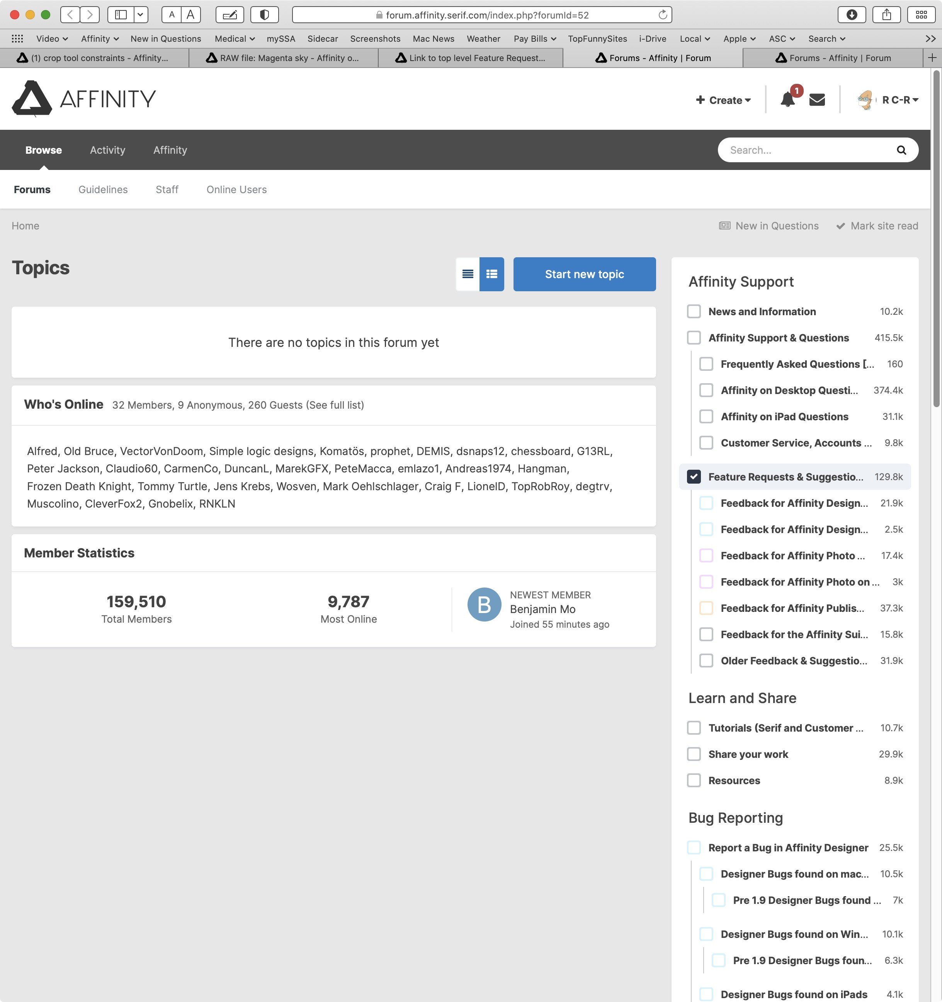Image resolution: width=942 pixels, height=1002 pixels.
Task: Select the Activity nav tab
Action: [x=107, y=150]
